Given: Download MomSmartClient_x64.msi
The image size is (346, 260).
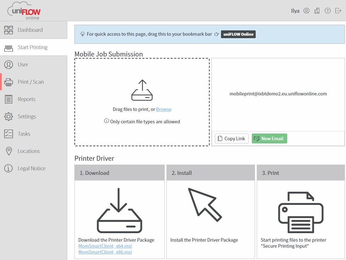Looking at the screenshot, I should [105, 246].
